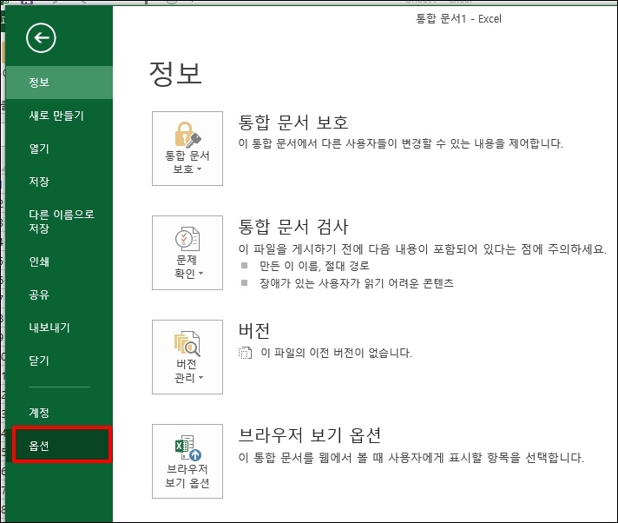Image resolution: width=618 pixels, height=523 pixels.
Task: Select 닫기 in the sidebar
Action: click(x=59, y=361)
